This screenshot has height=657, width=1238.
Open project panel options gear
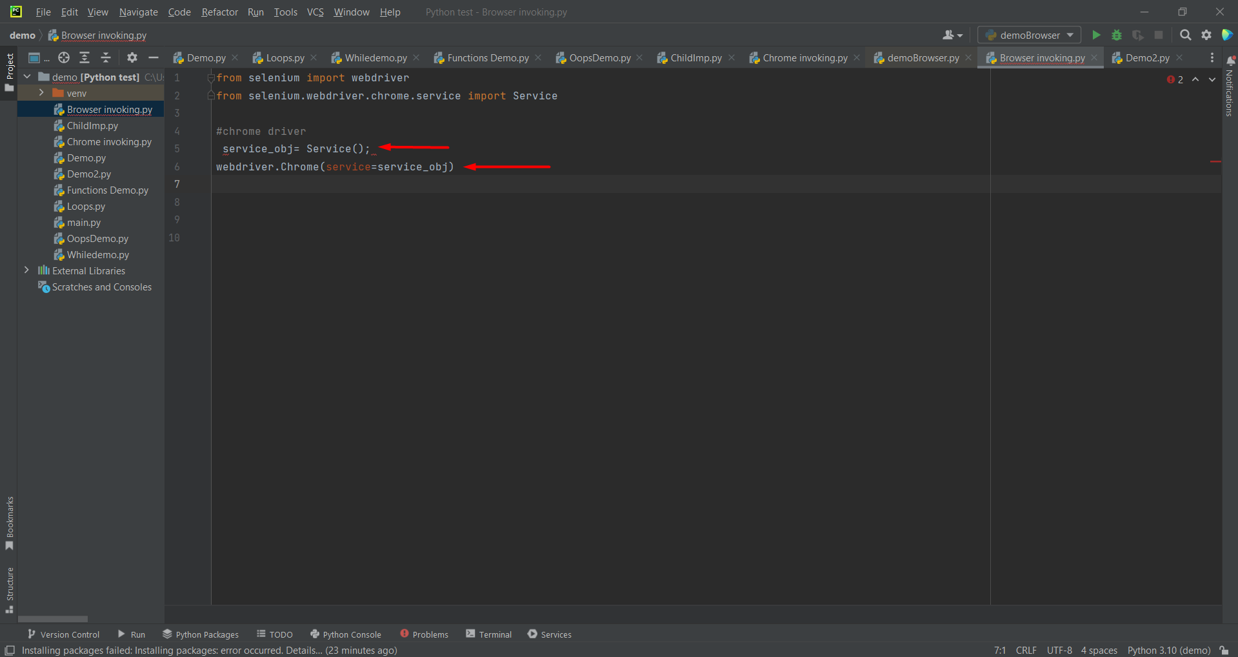click(x=132, y=57)
